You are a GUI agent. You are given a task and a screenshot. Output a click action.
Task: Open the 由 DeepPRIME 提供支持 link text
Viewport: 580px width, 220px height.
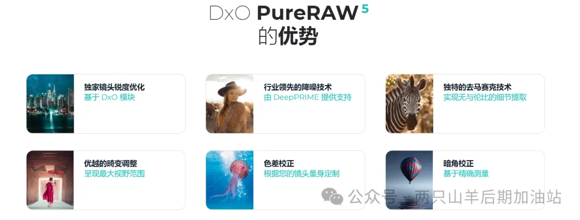pos(307,97)
